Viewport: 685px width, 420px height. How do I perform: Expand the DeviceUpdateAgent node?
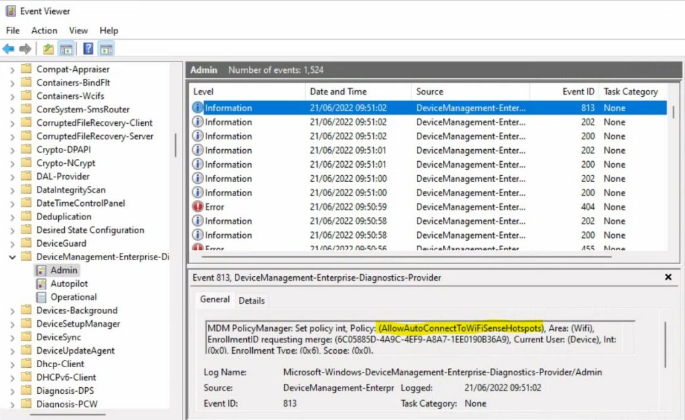12,351
